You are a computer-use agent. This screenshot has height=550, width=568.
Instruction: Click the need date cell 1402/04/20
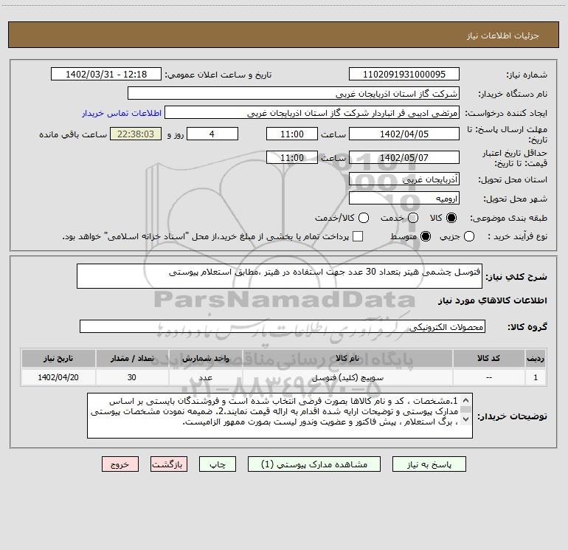click(x=58, y=377)
